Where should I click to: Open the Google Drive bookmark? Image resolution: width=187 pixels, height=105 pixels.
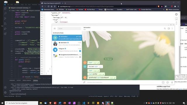(x=70, y=9)
